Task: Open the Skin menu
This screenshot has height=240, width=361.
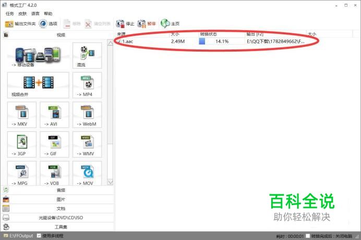Action: (22, 14)
